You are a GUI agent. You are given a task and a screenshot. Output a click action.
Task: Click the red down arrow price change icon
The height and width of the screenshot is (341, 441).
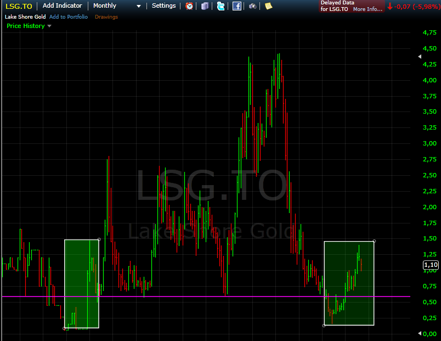pos(389,6)
